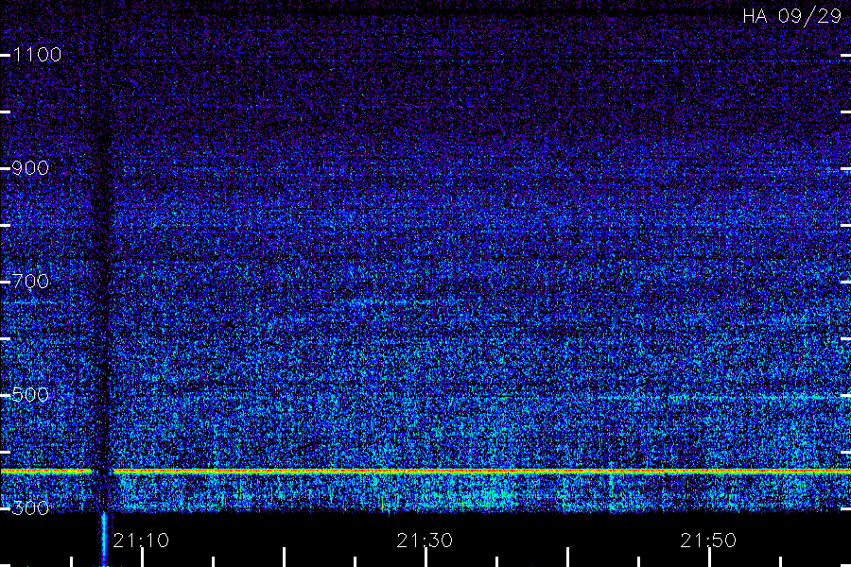851x567 pixels.
Task: Click the 21:10 time axis label
Action: point(141,541)
